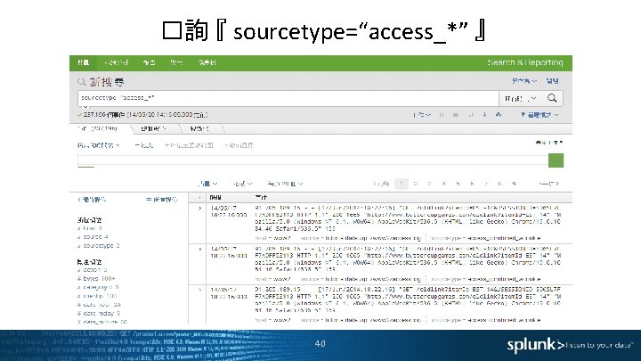Viewport: 641px width, 361px height.
Task: Switch to the Statistics tab
Action: 154,128
